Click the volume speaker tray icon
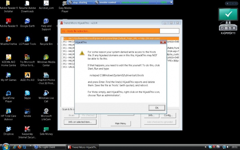 pos(228,147)
